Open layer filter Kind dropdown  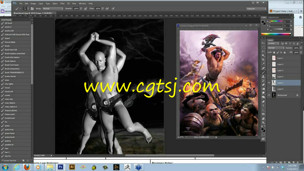[273, 44]
